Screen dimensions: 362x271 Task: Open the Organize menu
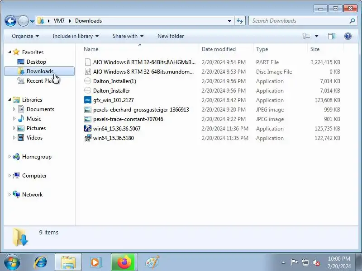[x=25, y=36]
